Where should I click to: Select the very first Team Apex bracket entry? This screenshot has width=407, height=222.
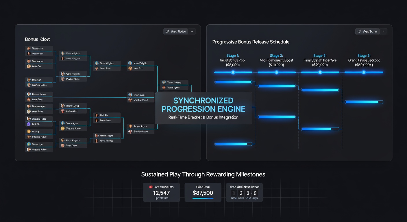(39, 49)
